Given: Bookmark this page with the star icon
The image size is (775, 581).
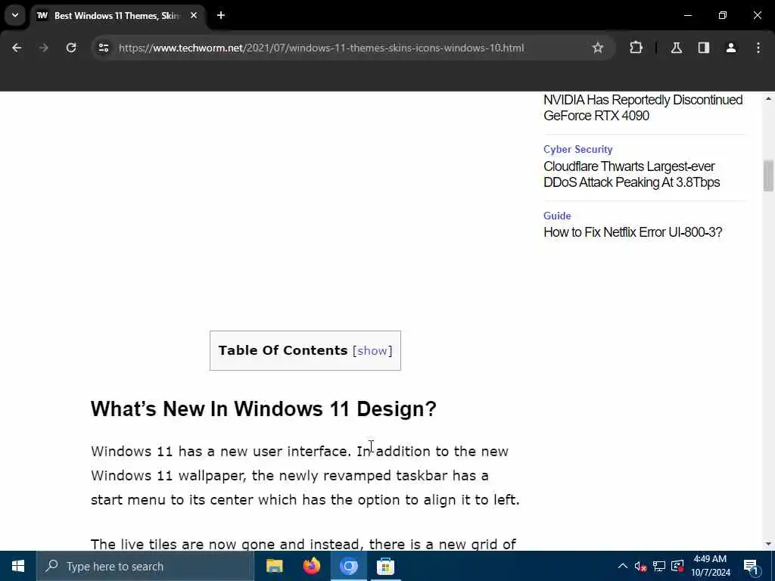Looking at the screenshot, I should pos(598,48).
